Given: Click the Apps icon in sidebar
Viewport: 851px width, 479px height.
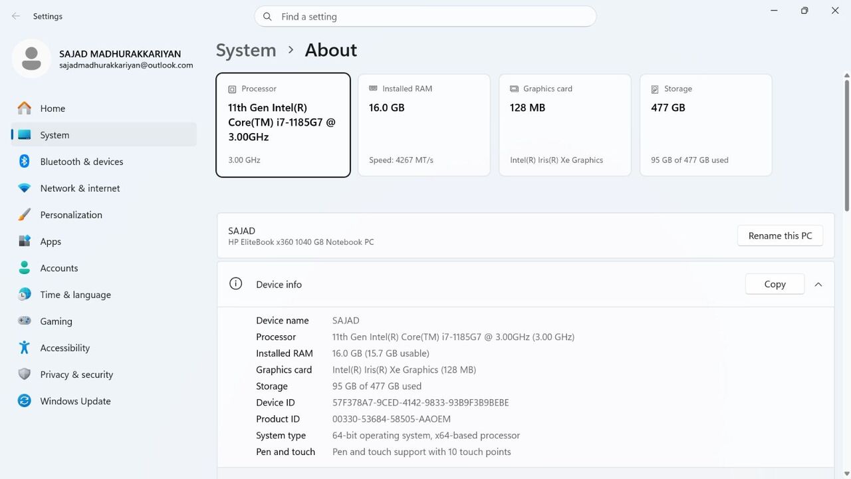Looking at the screenshot, I should (25, 241).
